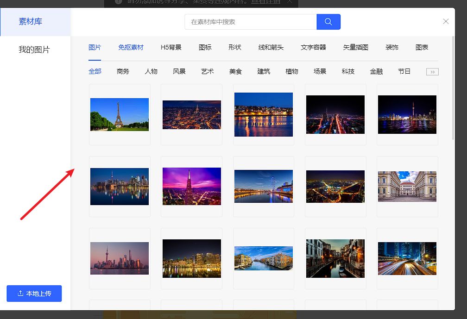The image size is (467, 319).
Task: Pick the Paris night aerial photo
Action: pos(191,114)
